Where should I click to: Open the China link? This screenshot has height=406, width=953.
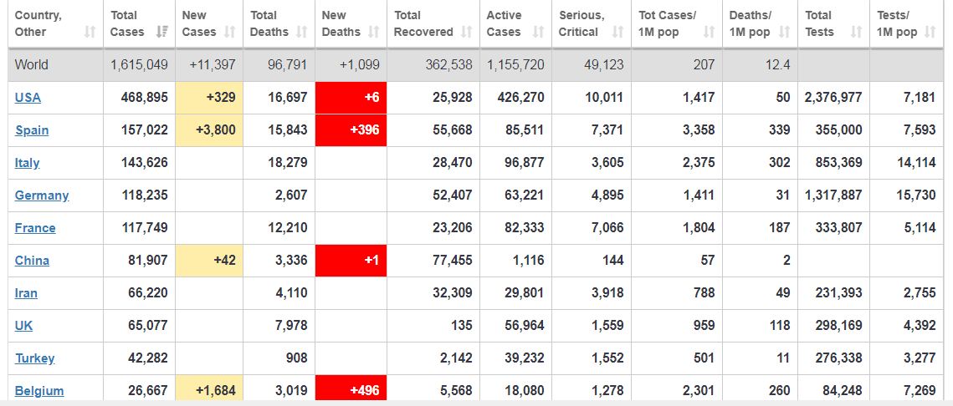[32, 261]
